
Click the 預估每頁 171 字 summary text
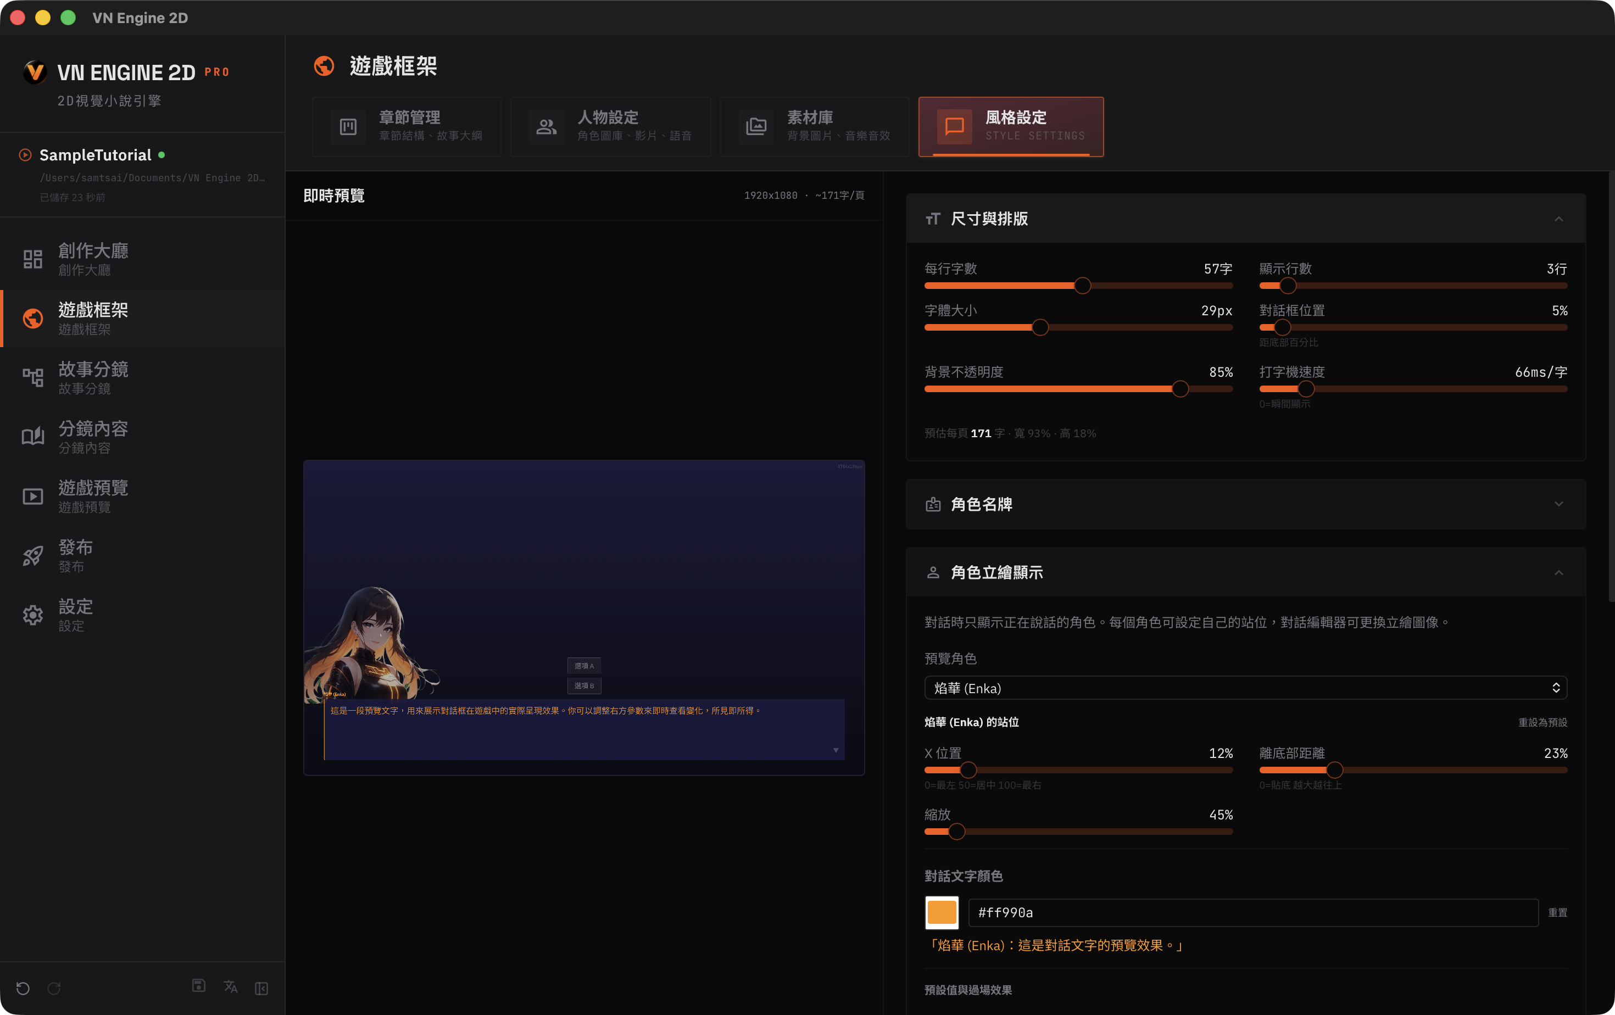(1010, 433)
